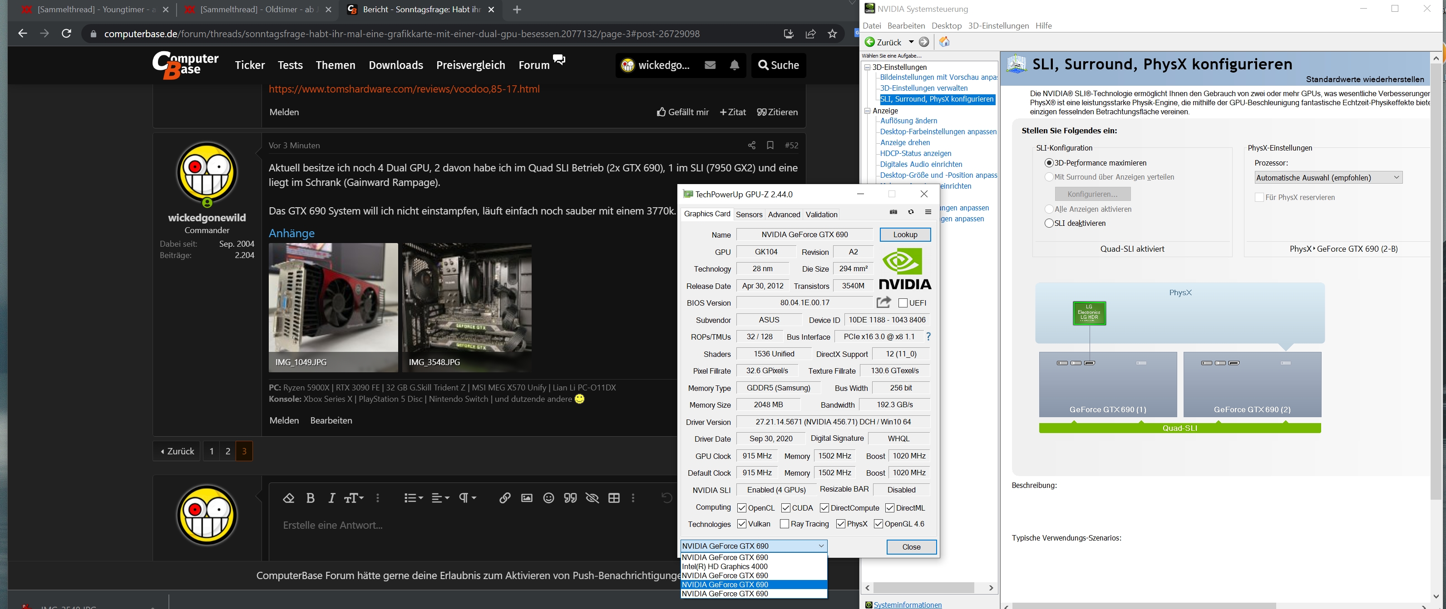Click the bus interface question mark

point(928,336)
